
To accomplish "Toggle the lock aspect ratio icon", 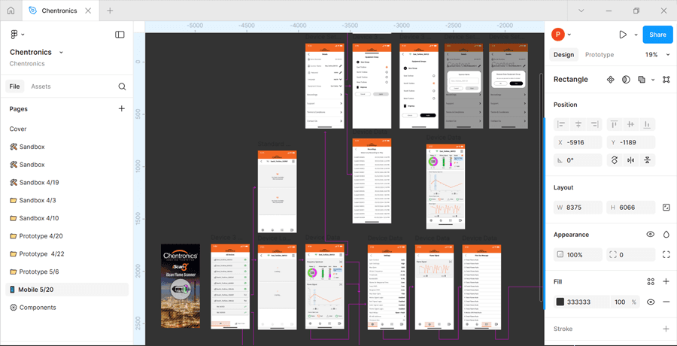I will tap(666, 208).
